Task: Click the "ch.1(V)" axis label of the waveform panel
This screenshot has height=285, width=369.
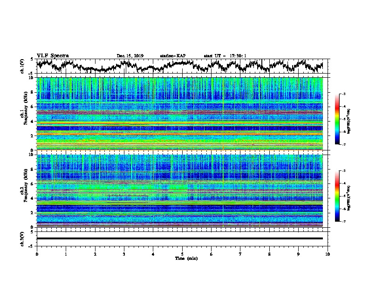Action: [22, 66]
